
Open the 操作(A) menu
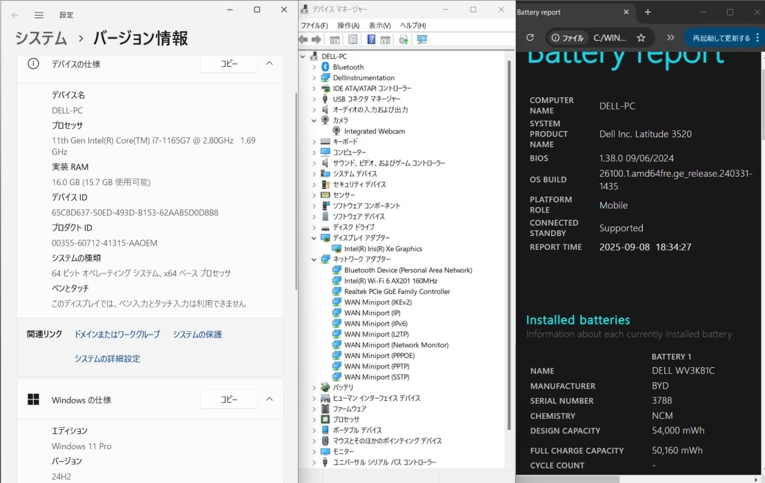point(348,26)
